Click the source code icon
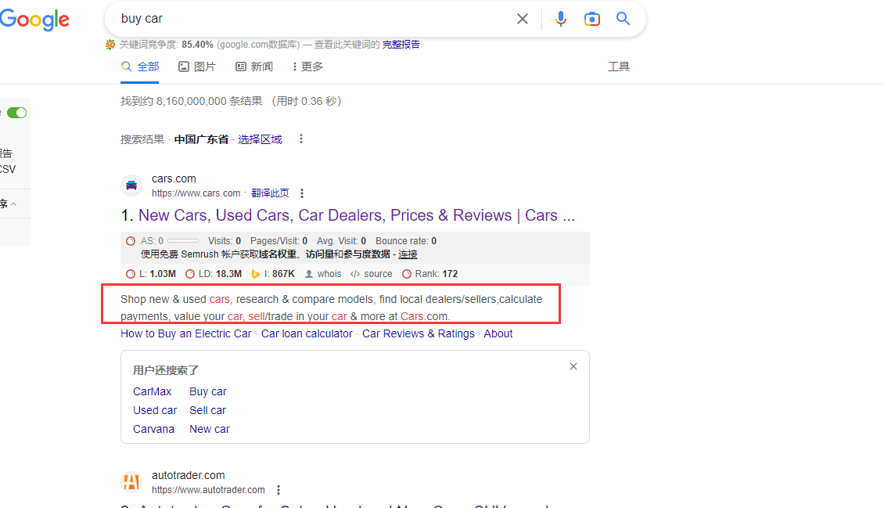884x508 pixels. (x=355, y=274)
